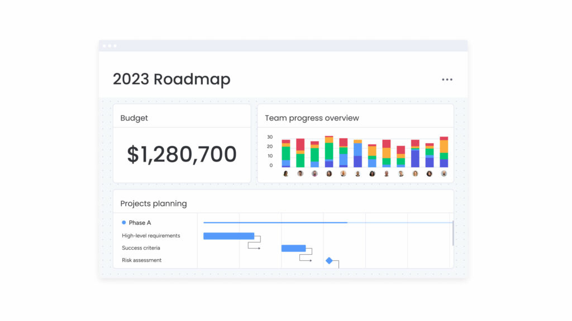Click the last team member avatar under the chart
572x321 pixels.
click(444, 173)
